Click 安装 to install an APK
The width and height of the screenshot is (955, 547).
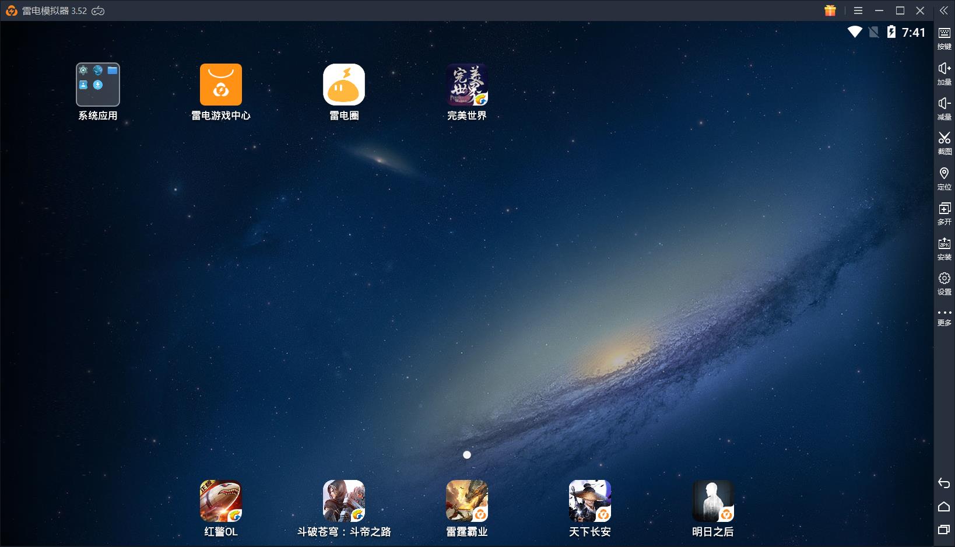[x=944, y=248]
